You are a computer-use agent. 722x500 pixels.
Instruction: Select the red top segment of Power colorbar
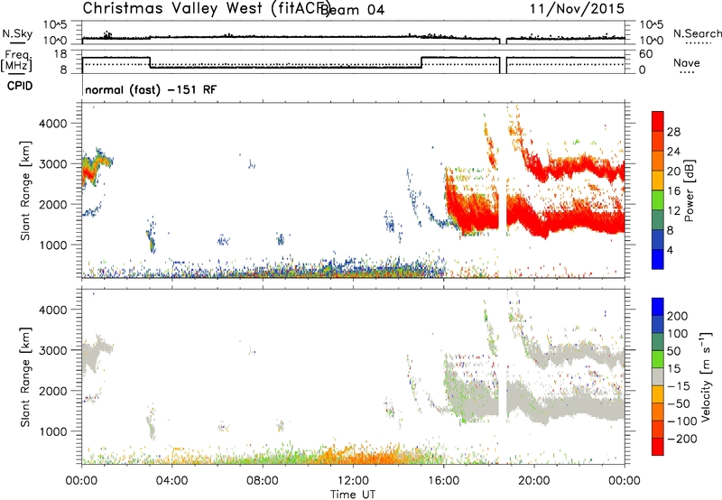(658, 120)
